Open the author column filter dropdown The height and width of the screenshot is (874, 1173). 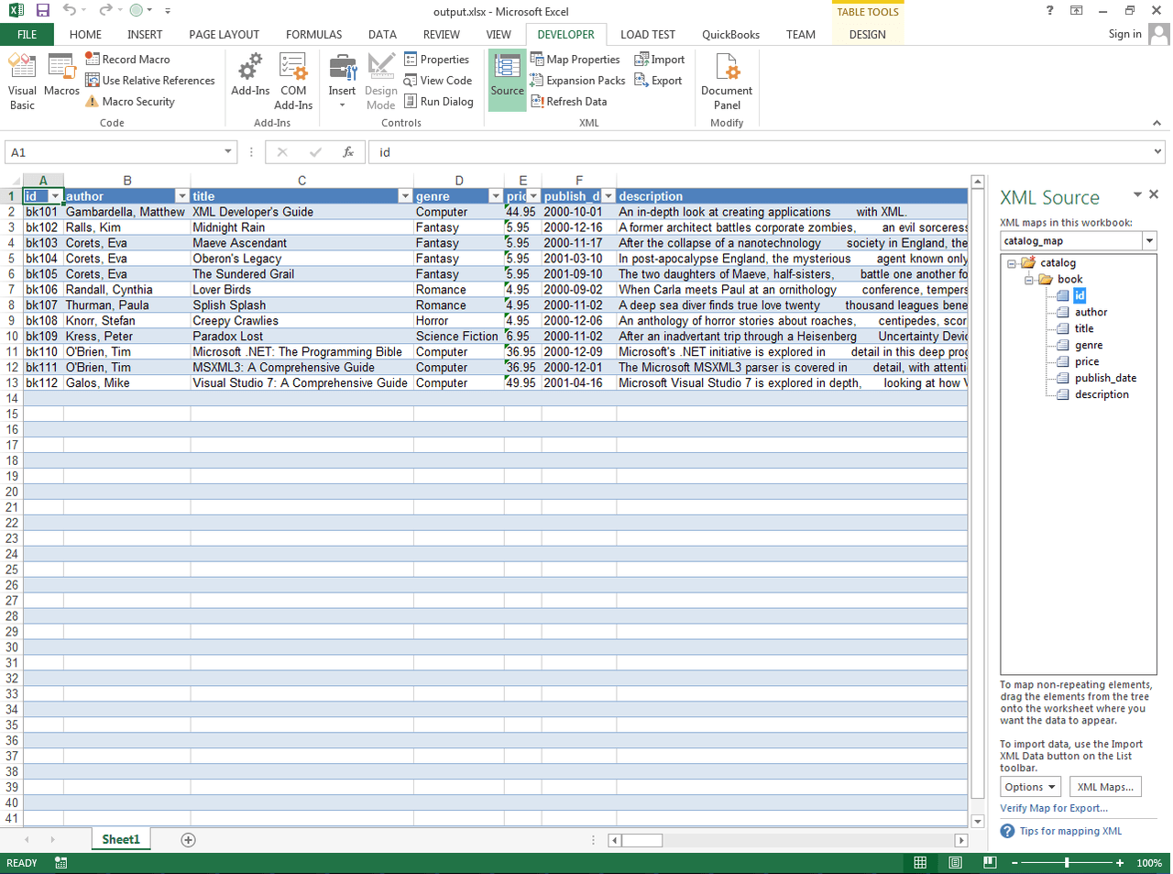(181, 196)
